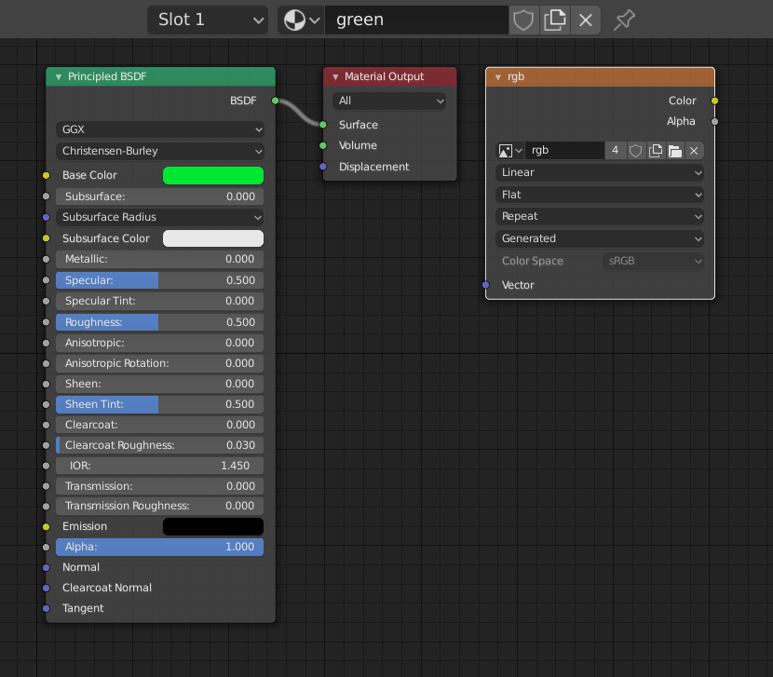The image size is (773, 677).
Task: Click the open image folder icon
Action: click(675, 150)
